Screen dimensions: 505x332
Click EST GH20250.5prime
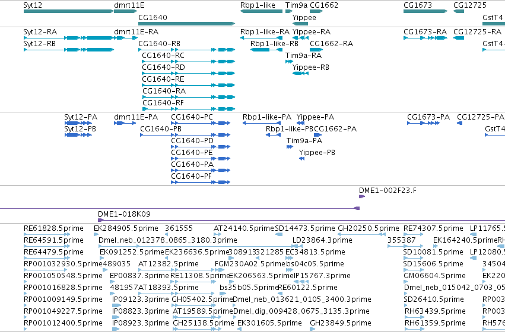(x=361, y=234)
